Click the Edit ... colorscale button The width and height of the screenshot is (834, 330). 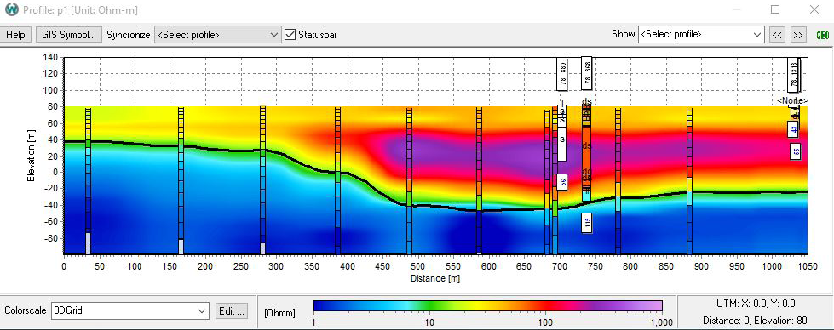pos(232,311)
